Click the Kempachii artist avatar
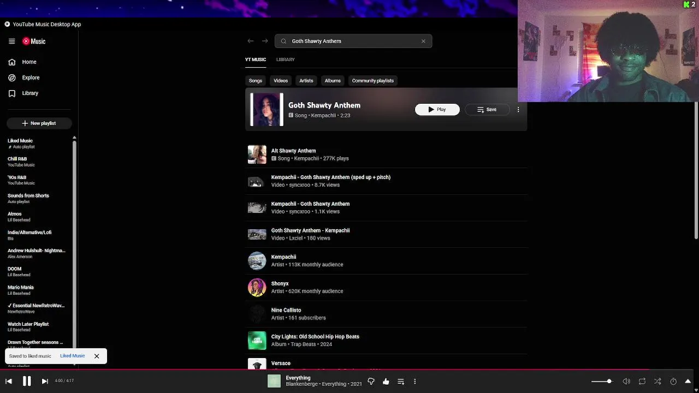The image size is (699, 393). click(257, 261)
